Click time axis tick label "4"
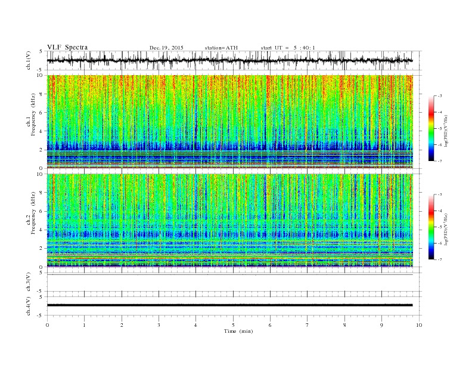472x365 pixels. (x=195, y=325)
